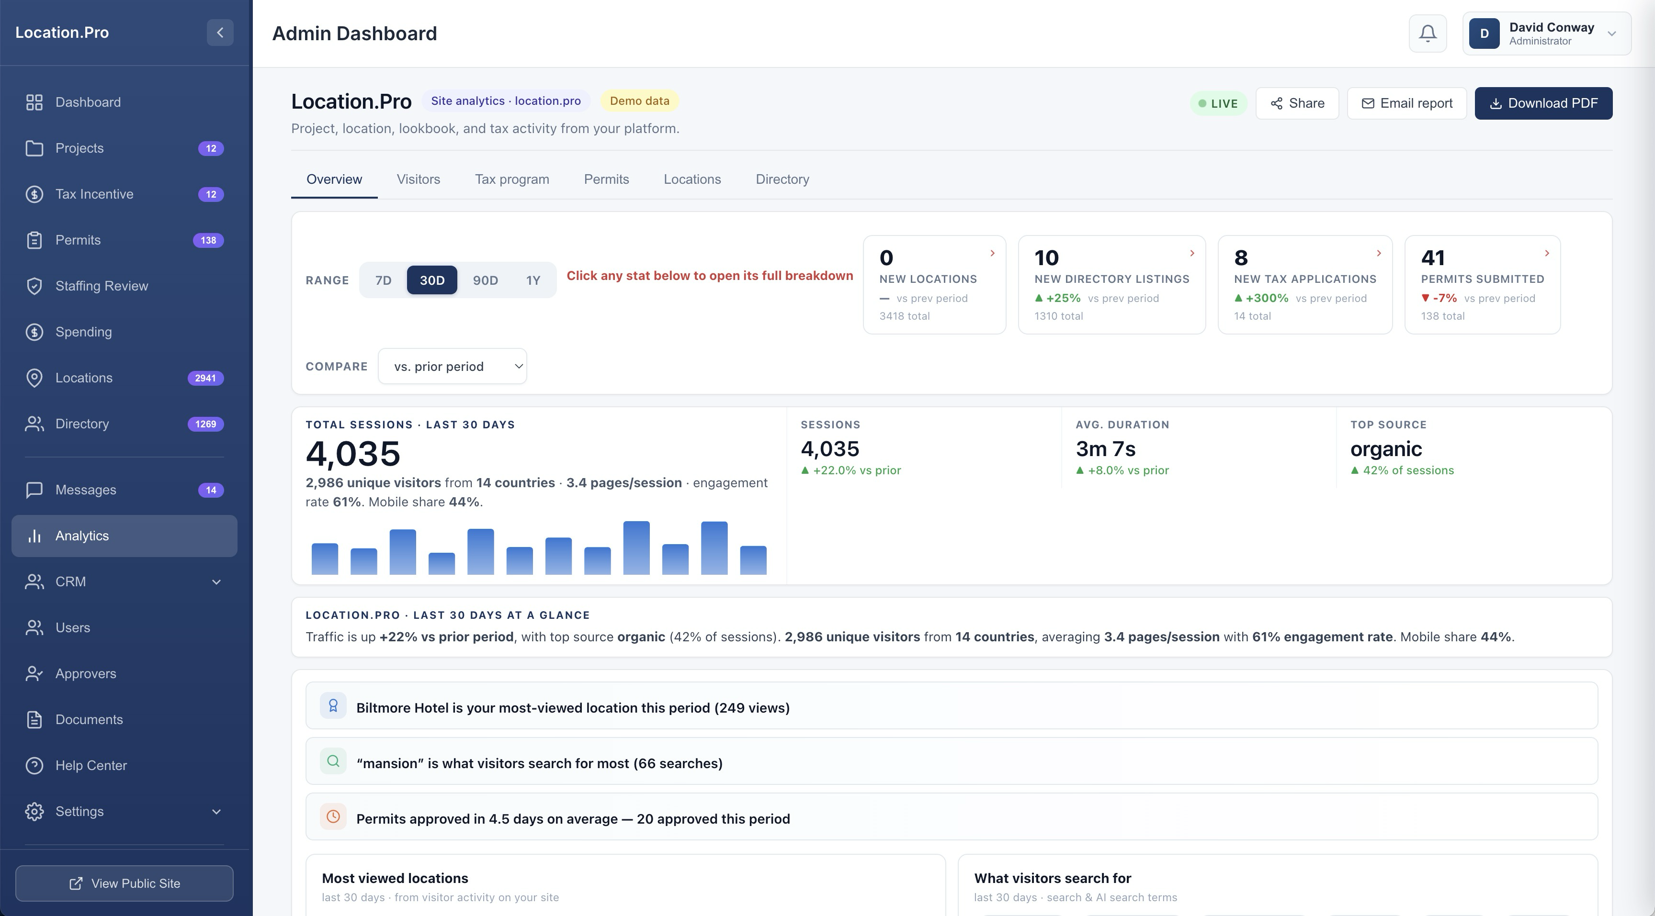
Task: Switch to the Visitors tab
Action: (418, 179)
